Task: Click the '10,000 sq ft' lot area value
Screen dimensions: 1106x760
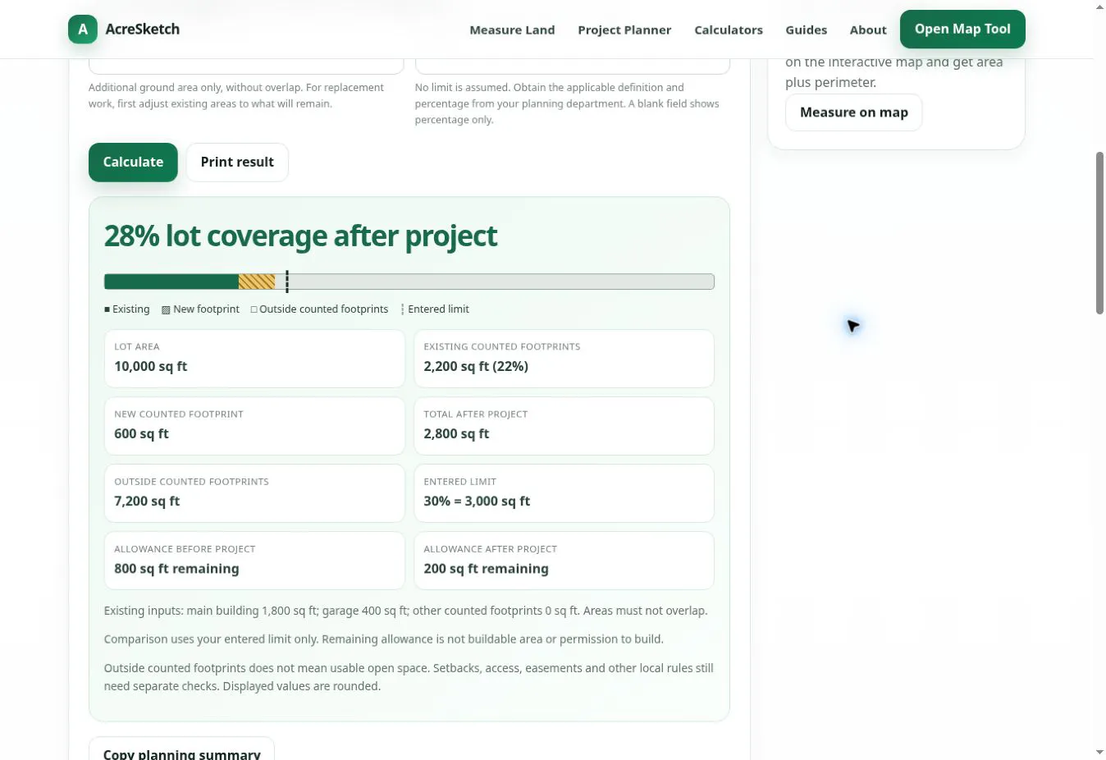Action: pyautogui.click(x=151, y=367)
